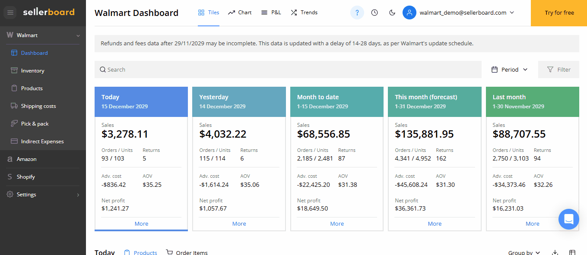Click the Search input field
The width and height of the screenshot is (587, 255).
288,69
